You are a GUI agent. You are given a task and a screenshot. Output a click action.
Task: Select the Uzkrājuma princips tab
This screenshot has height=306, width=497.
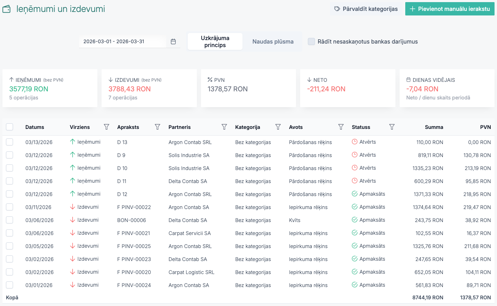click(215, 41)
